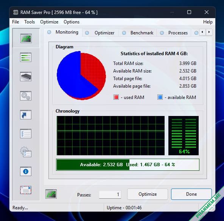Click the Chronology history graph

110,136
